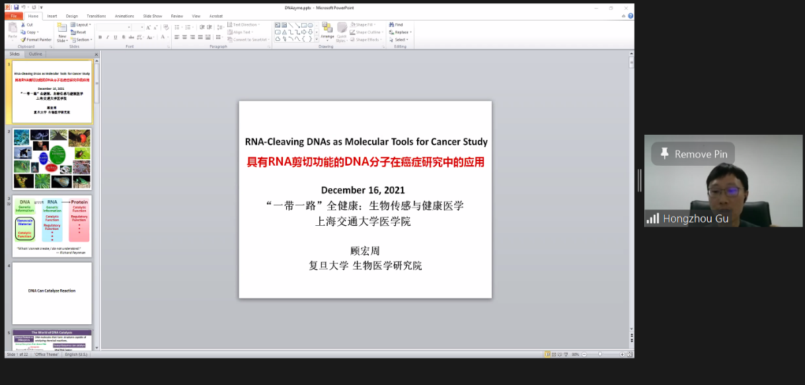
Task: Click the zoom out minus button
Action: tap(584, 355)
